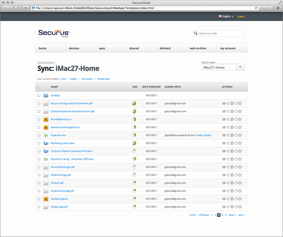This screenshot has height=237, width=283.
Task: Open the Device Name dropdown arrow
Action: (x=240, y=67)
